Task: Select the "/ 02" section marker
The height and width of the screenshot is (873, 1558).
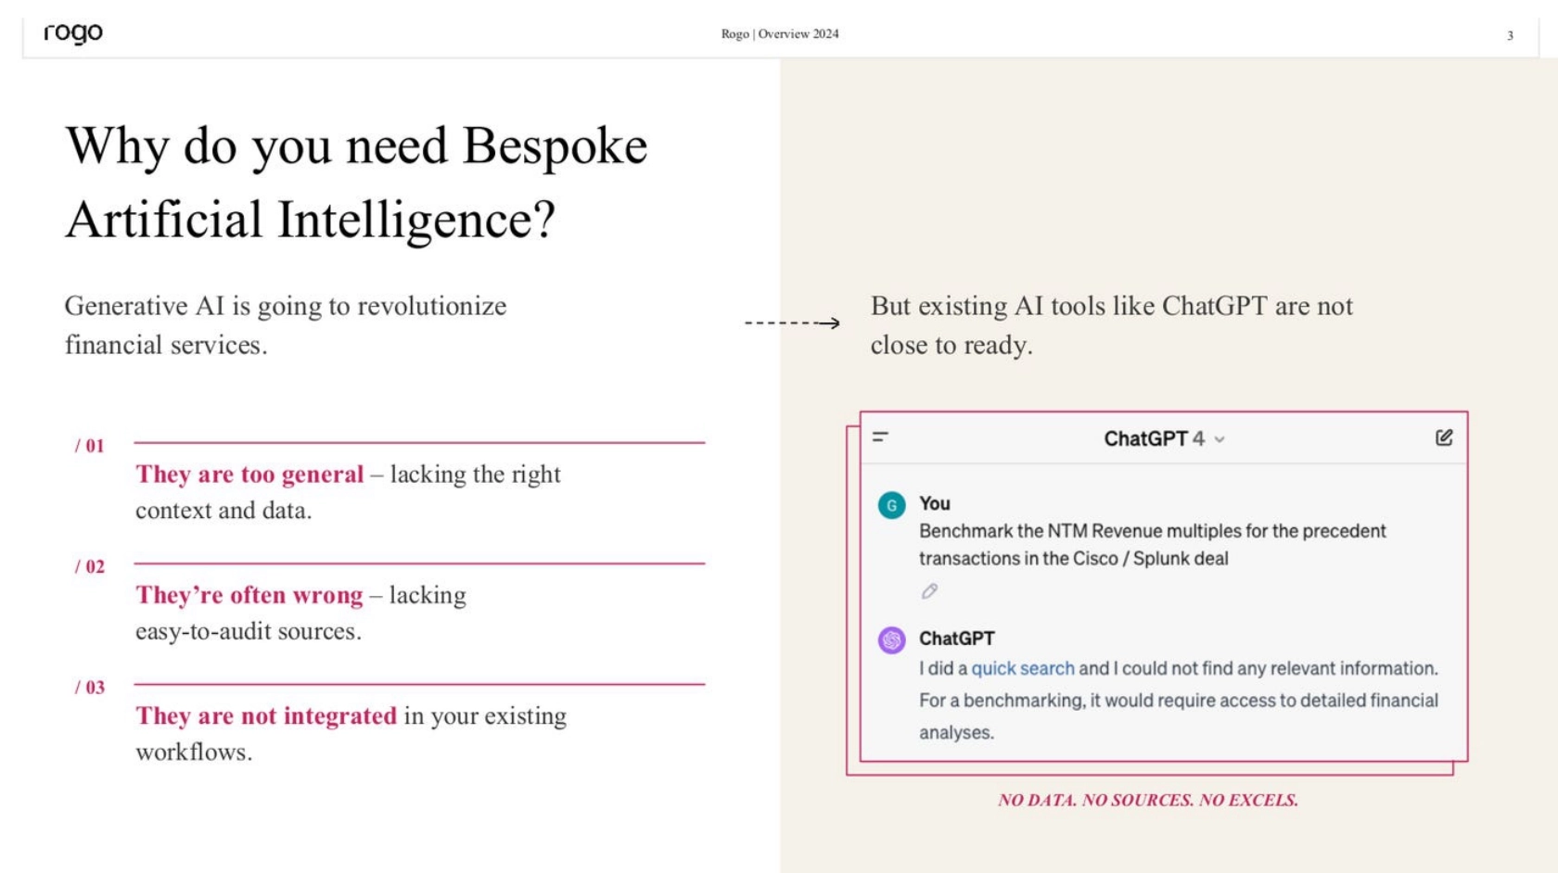Action: (90, 566)
